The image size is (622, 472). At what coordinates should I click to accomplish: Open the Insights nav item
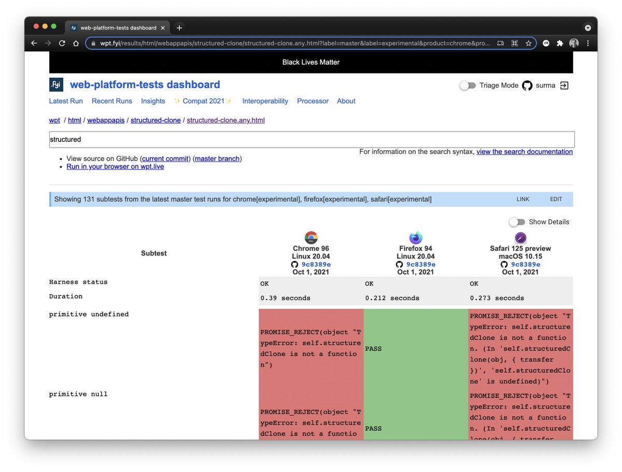tap(153, 101)
